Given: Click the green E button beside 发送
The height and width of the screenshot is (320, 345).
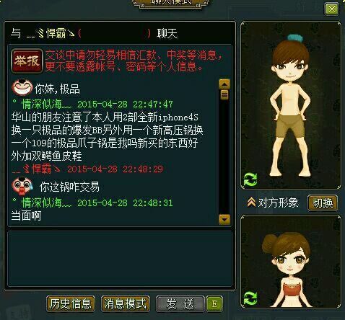Looking at the screenshot, I should tap(214, 303).
